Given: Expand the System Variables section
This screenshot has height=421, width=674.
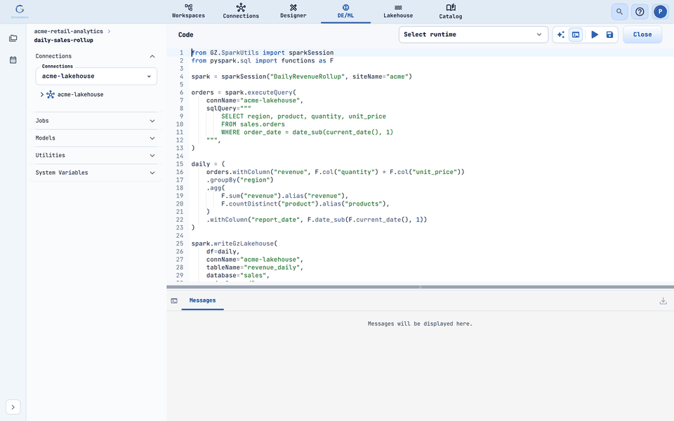Looking at the screenshot, I should tap(95, 173).
